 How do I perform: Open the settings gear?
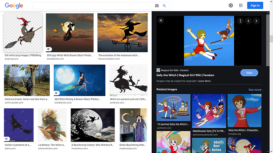(231, 5)
